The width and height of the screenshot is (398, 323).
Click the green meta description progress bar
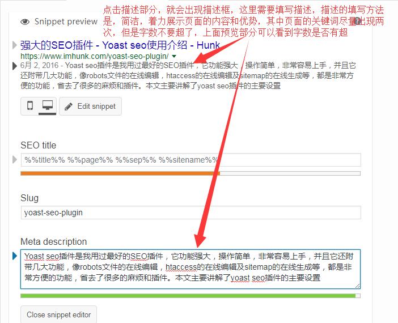point(190,296)
